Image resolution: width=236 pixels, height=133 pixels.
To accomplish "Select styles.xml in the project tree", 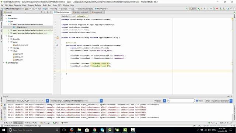I will (x=19, y=60).
